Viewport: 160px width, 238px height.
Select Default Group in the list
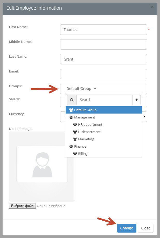pos(104,110)
